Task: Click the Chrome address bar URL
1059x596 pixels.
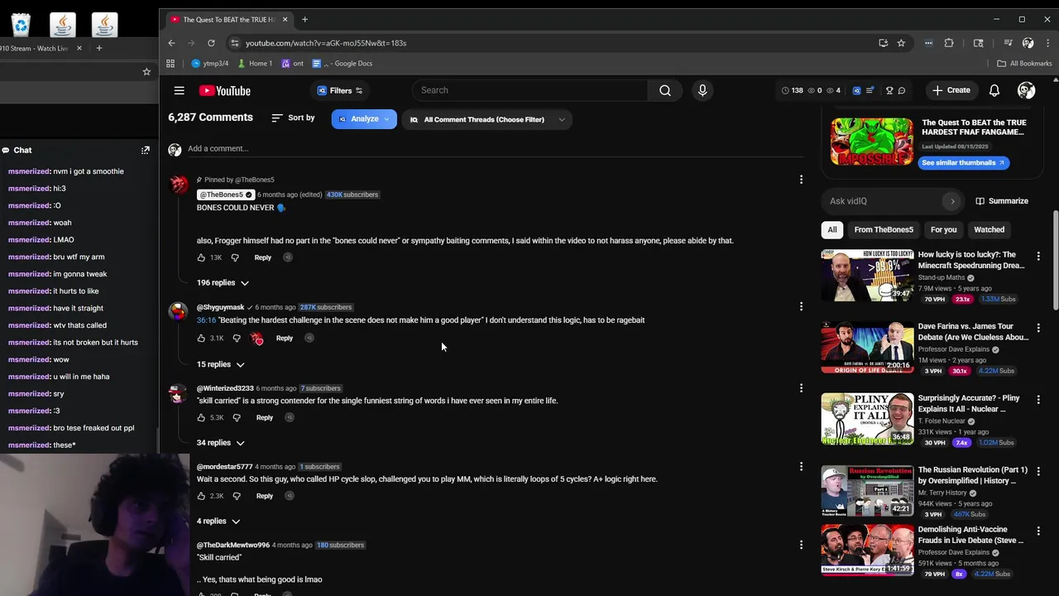Action: [326, 43]
